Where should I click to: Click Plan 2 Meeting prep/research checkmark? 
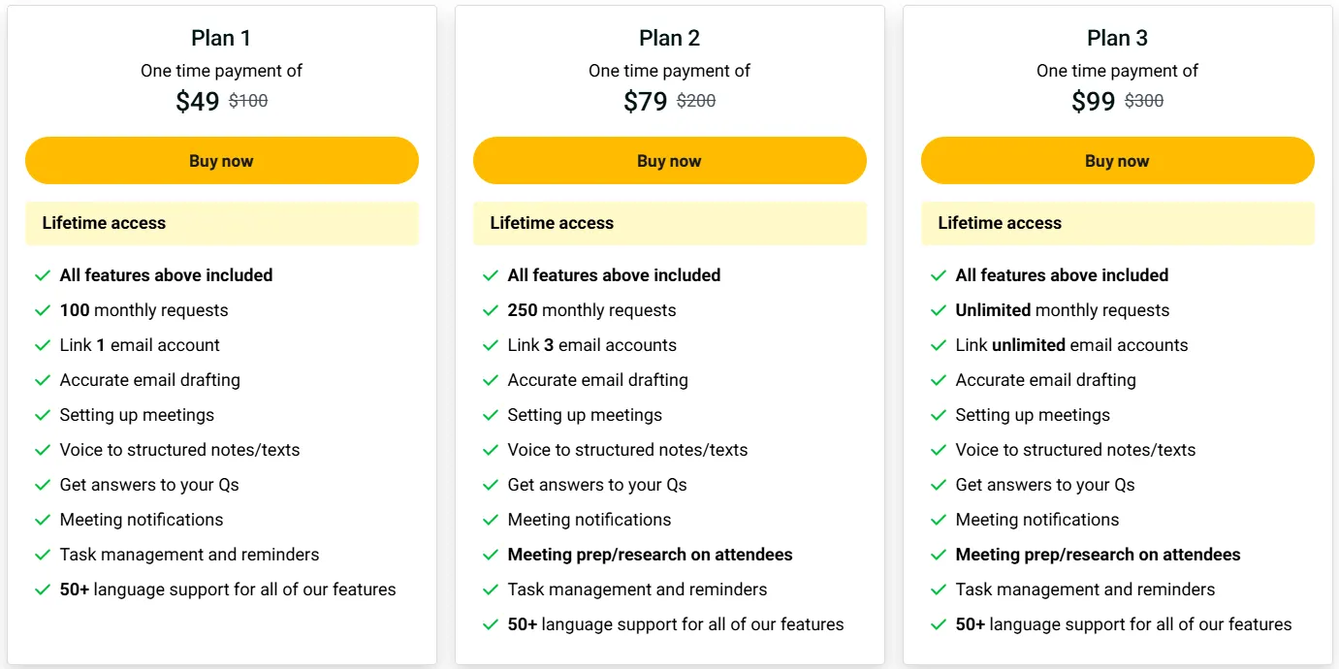[x=491, y=555]
